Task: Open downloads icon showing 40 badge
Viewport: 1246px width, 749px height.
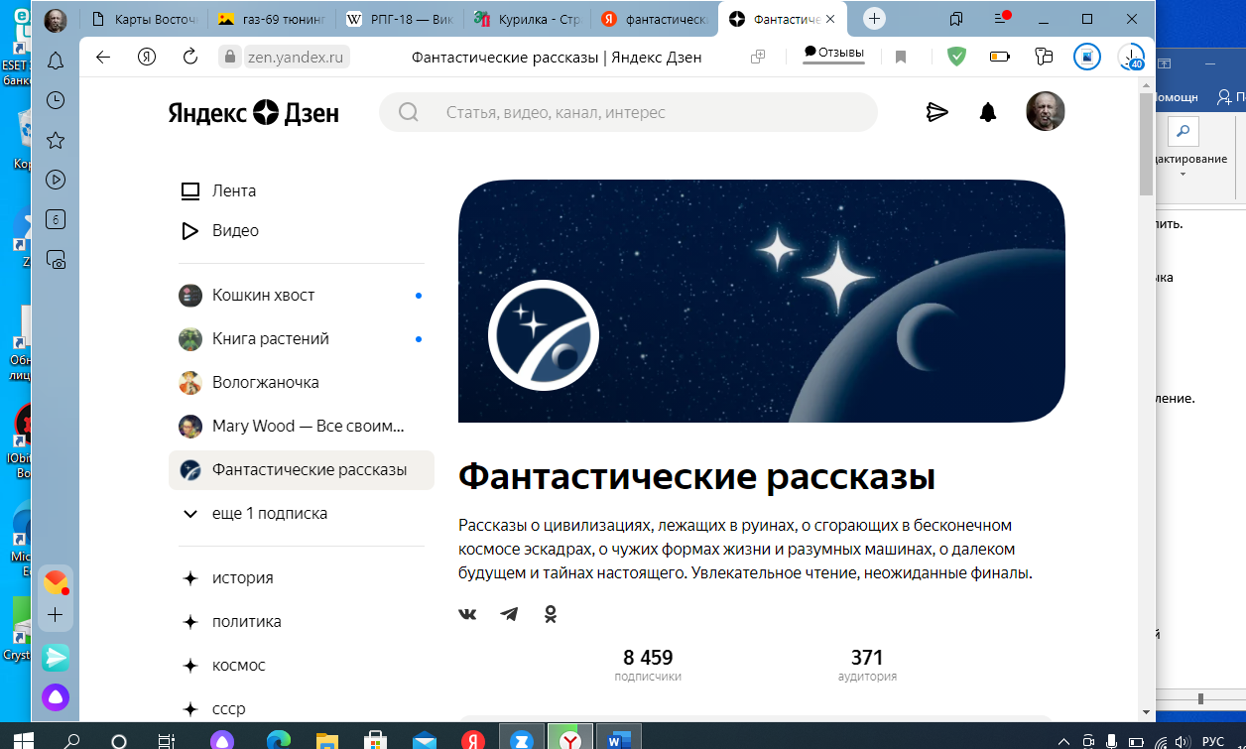Action: tap(1131, 58)
